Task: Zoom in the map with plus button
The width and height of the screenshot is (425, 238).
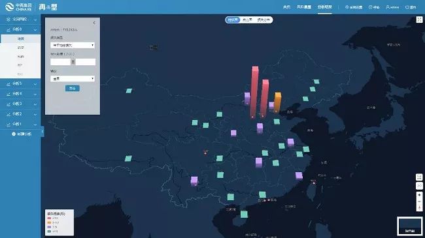Action: click(x=419, y=195)
